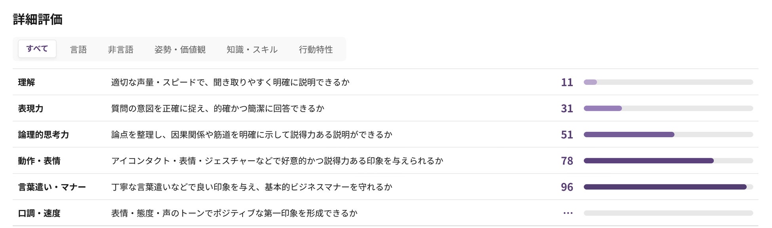Open the 知識・スキル tab
The width and height of the screenshot is (772, 228).
click(x=252, y=49)
